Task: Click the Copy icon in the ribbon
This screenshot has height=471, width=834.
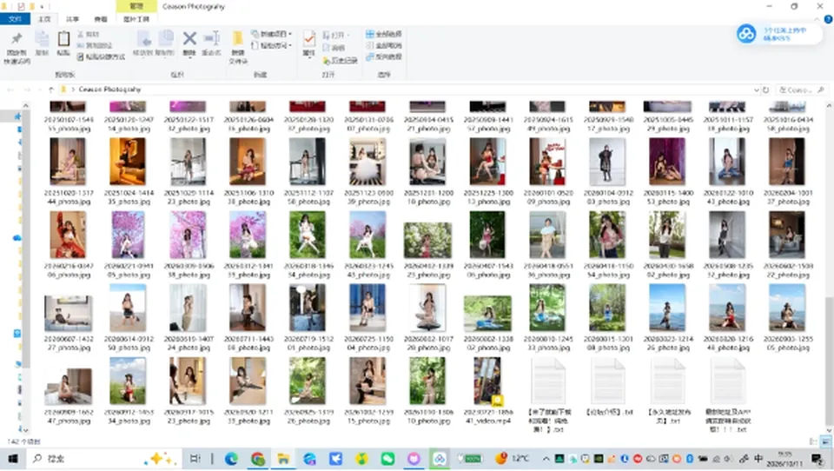Action: (42, 43)
